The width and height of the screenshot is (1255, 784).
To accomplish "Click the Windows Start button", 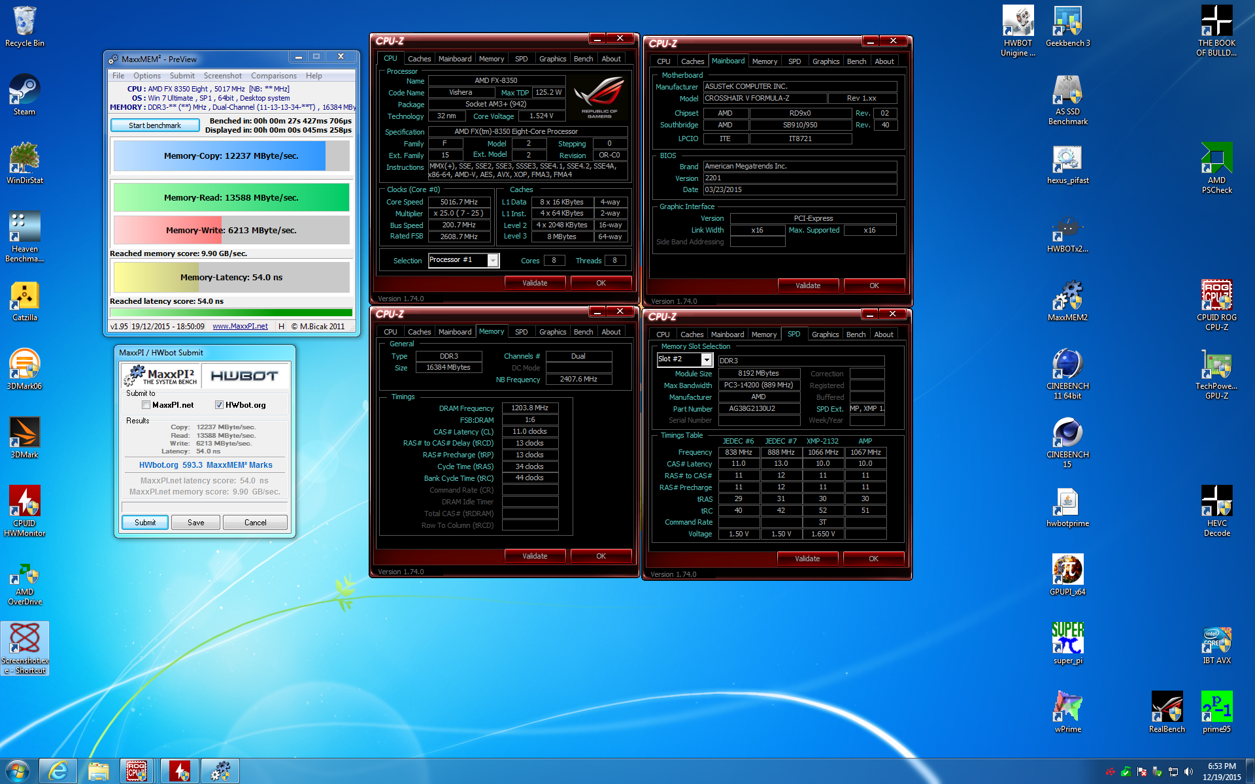I will coord(18,771).
